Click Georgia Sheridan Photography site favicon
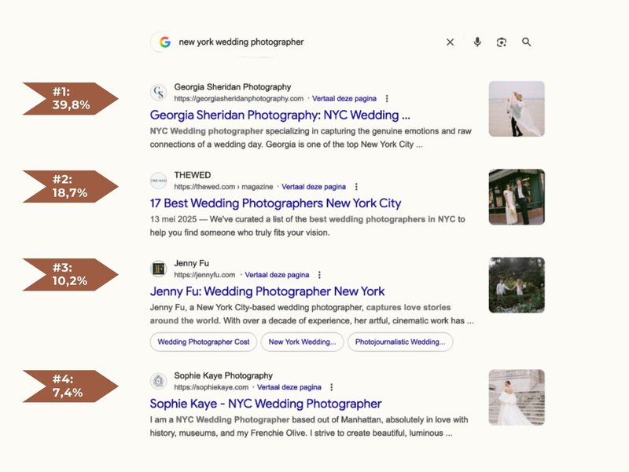629x472 pixels. 159,93
